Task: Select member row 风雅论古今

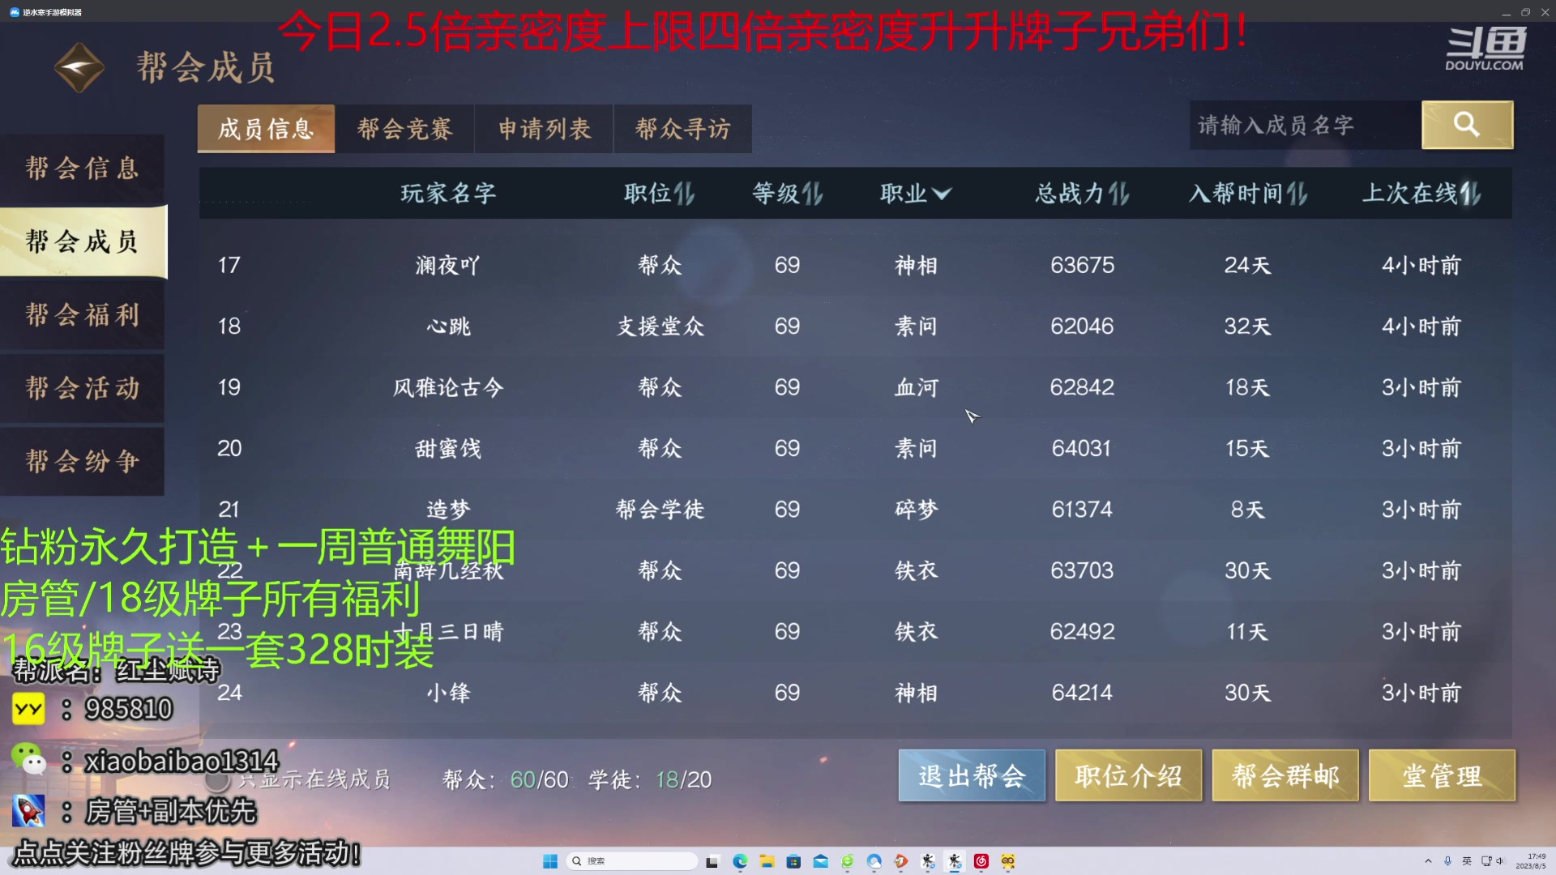Action: click(855, 387)
